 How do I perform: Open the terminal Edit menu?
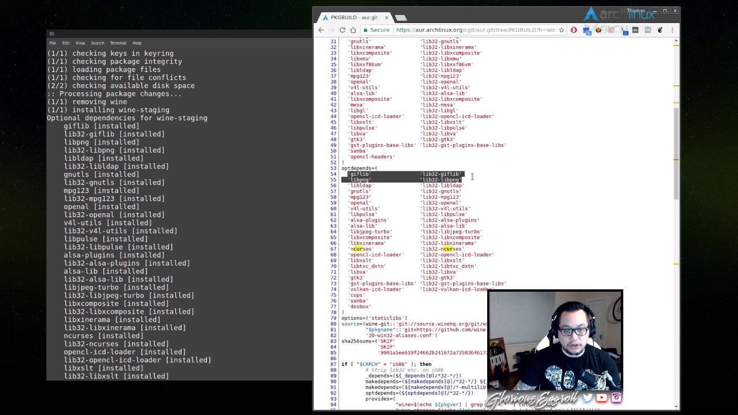[66, 43]
